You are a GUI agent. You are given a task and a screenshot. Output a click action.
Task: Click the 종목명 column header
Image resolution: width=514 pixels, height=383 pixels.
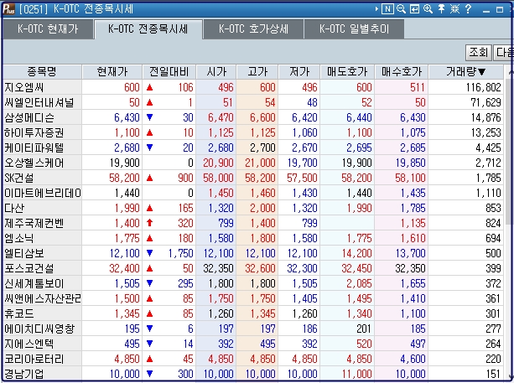click(x=42, y=72)
